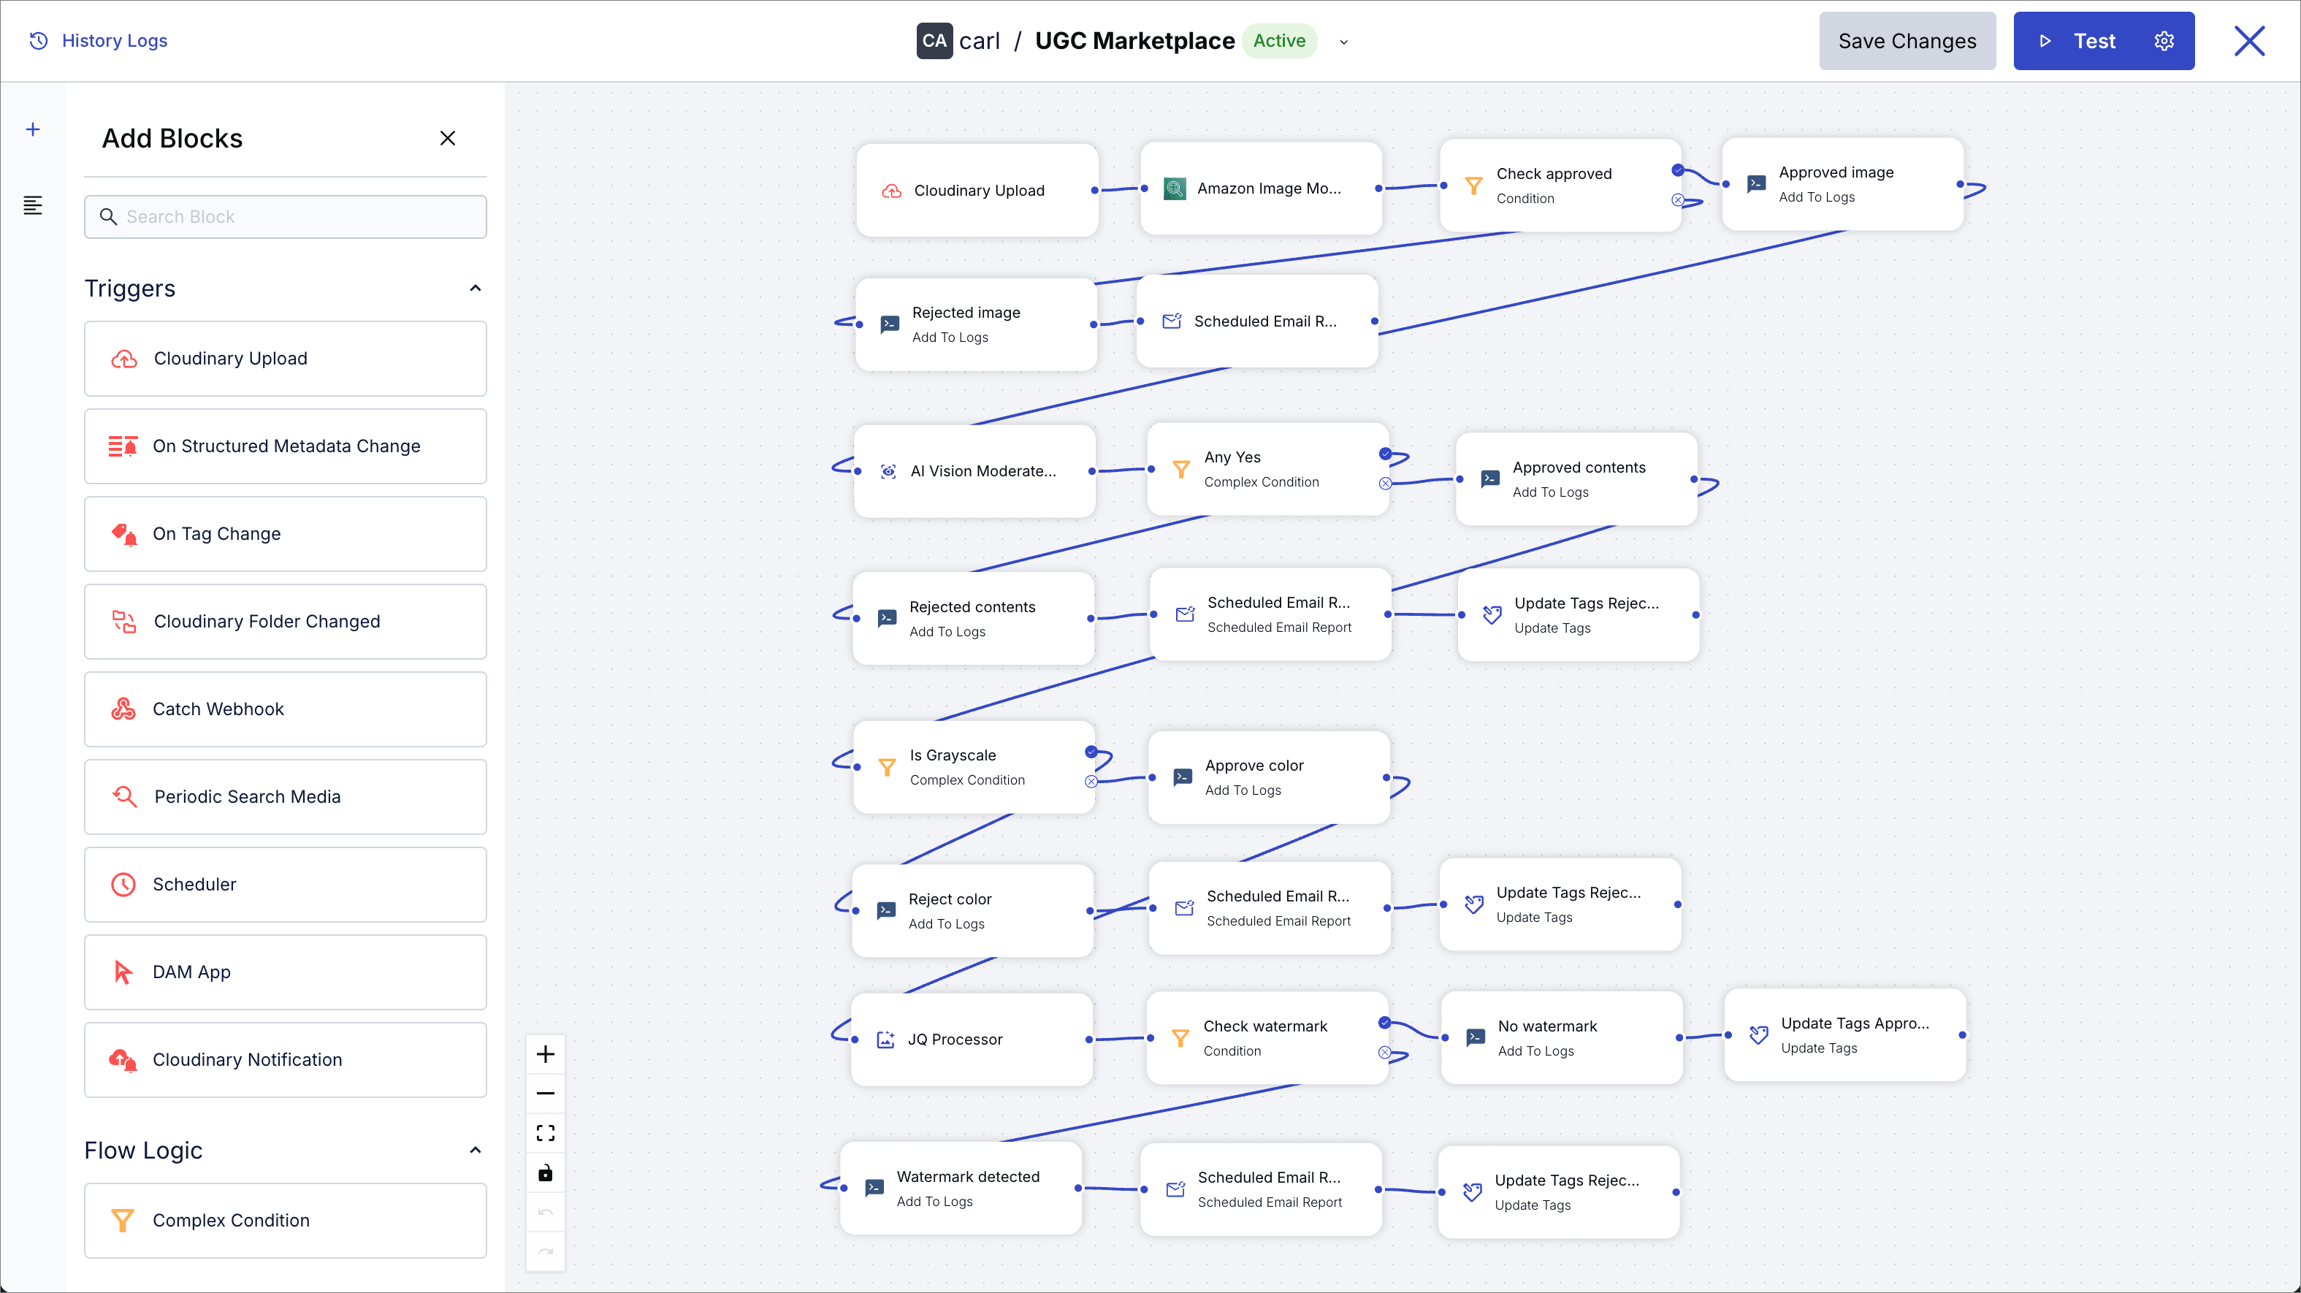2301x1293 pixels.
Task: Toggle canvas lock
Action: click(546, 1172)
